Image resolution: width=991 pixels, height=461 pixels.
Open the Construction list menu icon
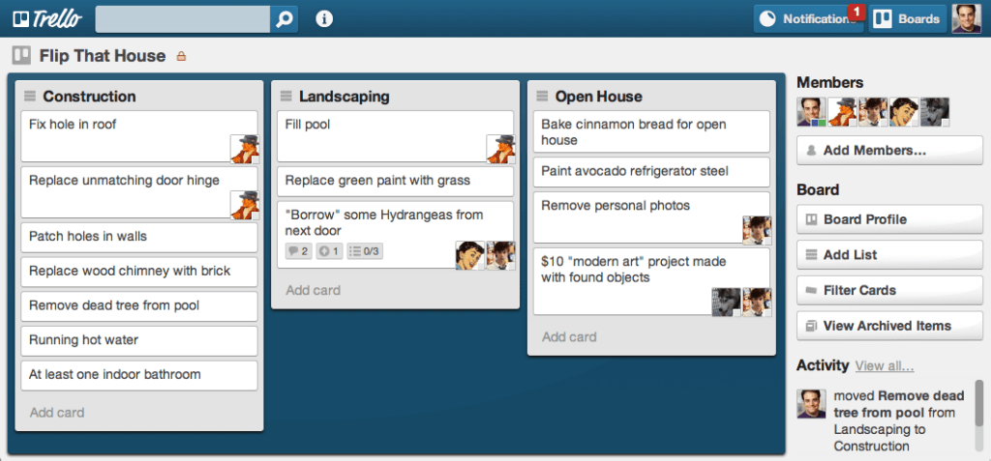(x=30, y=96)
